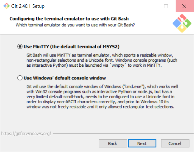This screenshot has height=152, width=194.
Task: Click the blue diamond of the Git logo
Action: pos(177,24)
